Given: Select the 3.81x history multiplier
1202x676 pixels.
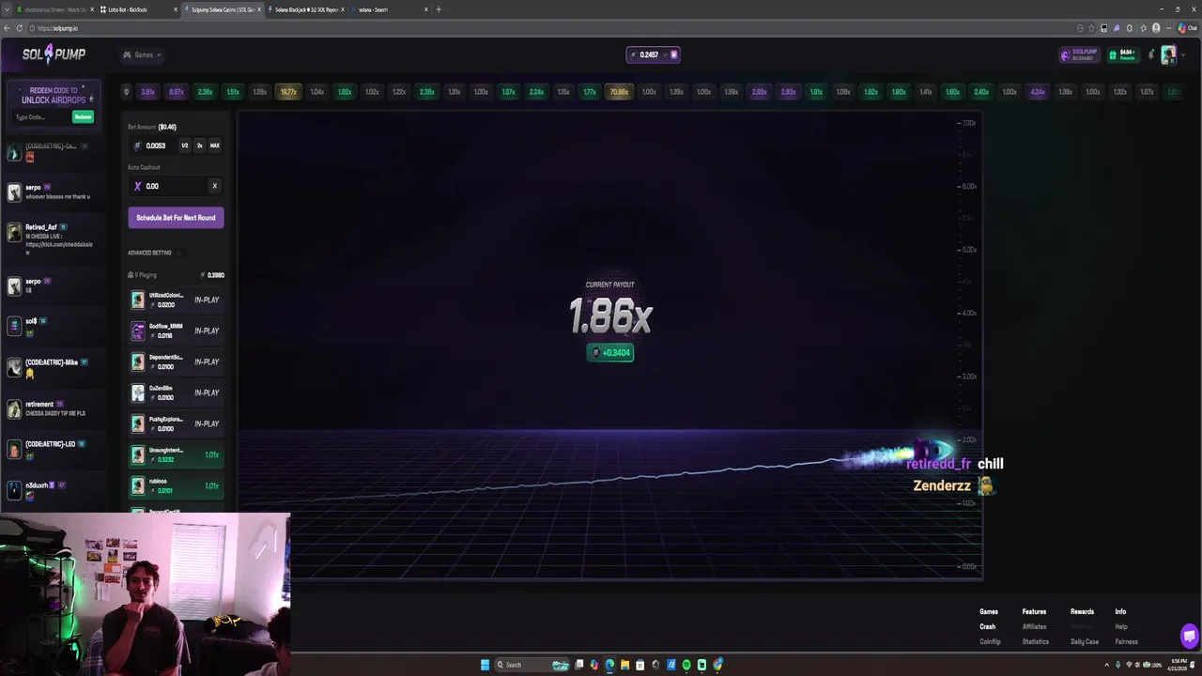Looking at the screenshot, I should (x=147, y=92).
